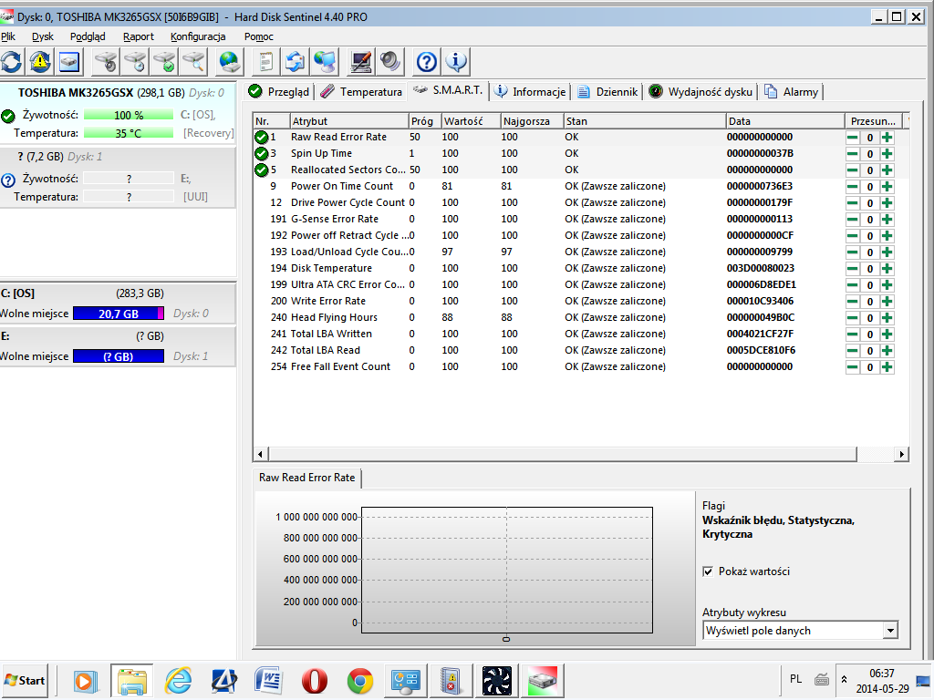The height and width of the screenshot is (700, 934).
Task: Click minus offset for Spin Up Time
Action: coord(853,153)
